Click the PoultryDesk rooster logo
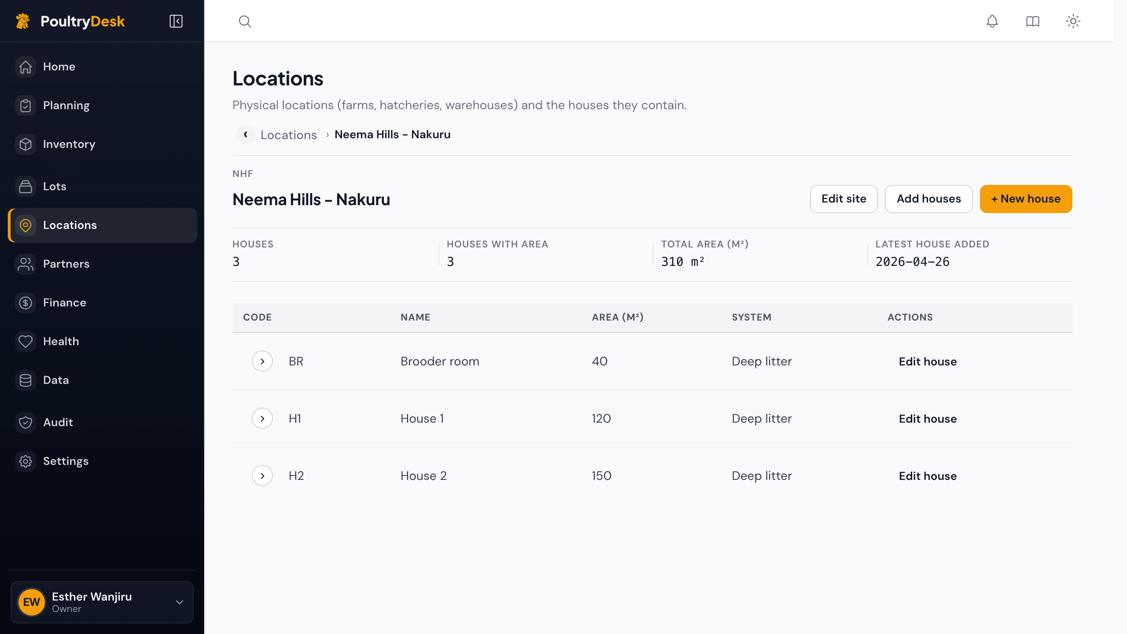Screen dimensions: 1127x634 pyautogui.click(x=23, y=21)
